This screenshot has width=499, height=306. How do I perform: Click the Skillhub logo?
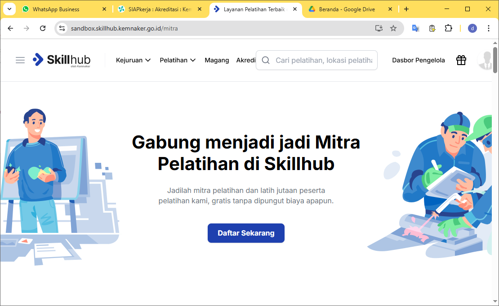(62, 60)
